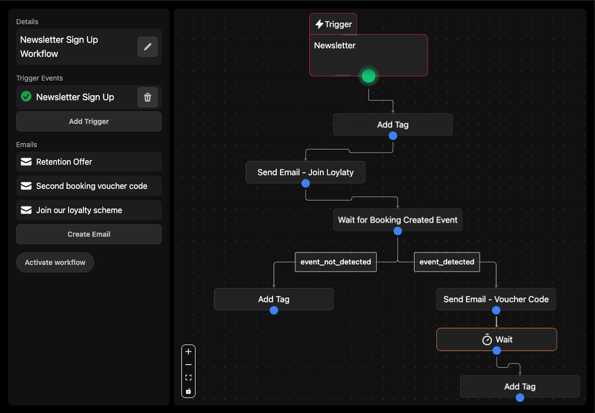This screenshot has height=413, width=595.
Task: Click the pencil edit icon for workflow name
Action: 148,47
